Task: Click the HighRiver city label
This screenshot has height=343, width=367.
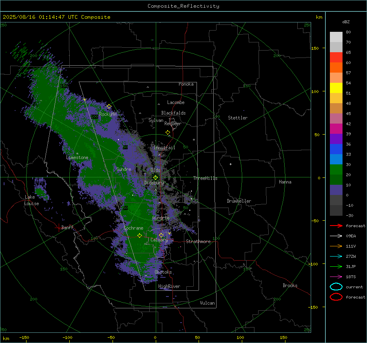Action: (x=169, y=286)
